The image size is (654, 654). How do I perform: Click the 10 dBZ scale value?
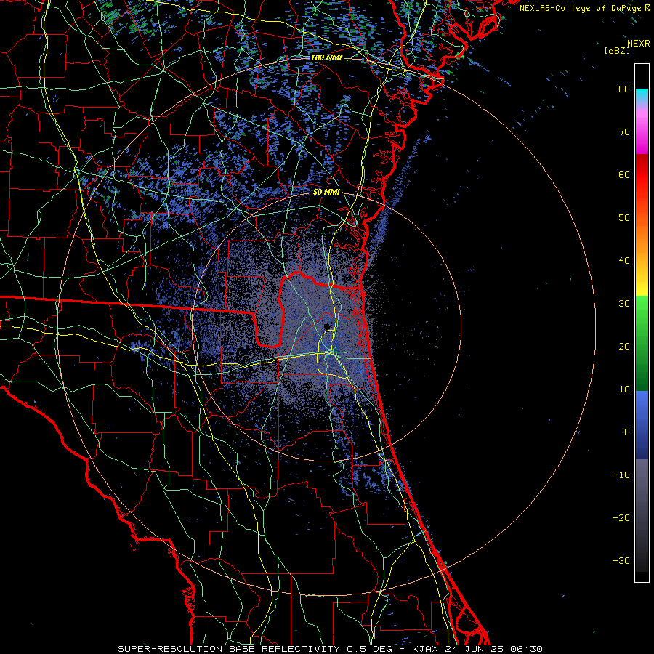click(624, 389)
